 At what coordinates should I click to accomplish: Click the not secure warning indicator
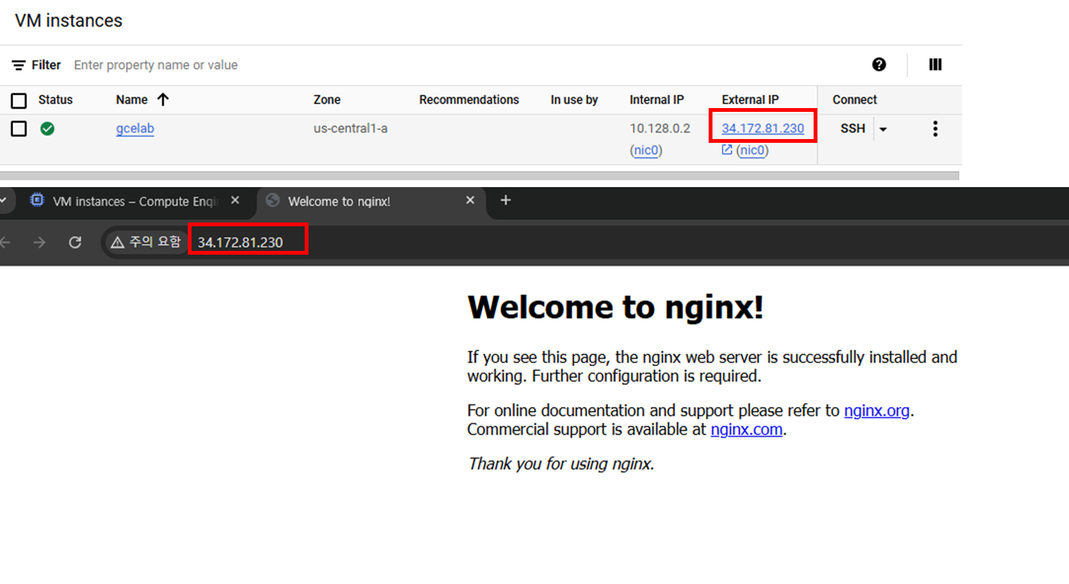point(146,242)
